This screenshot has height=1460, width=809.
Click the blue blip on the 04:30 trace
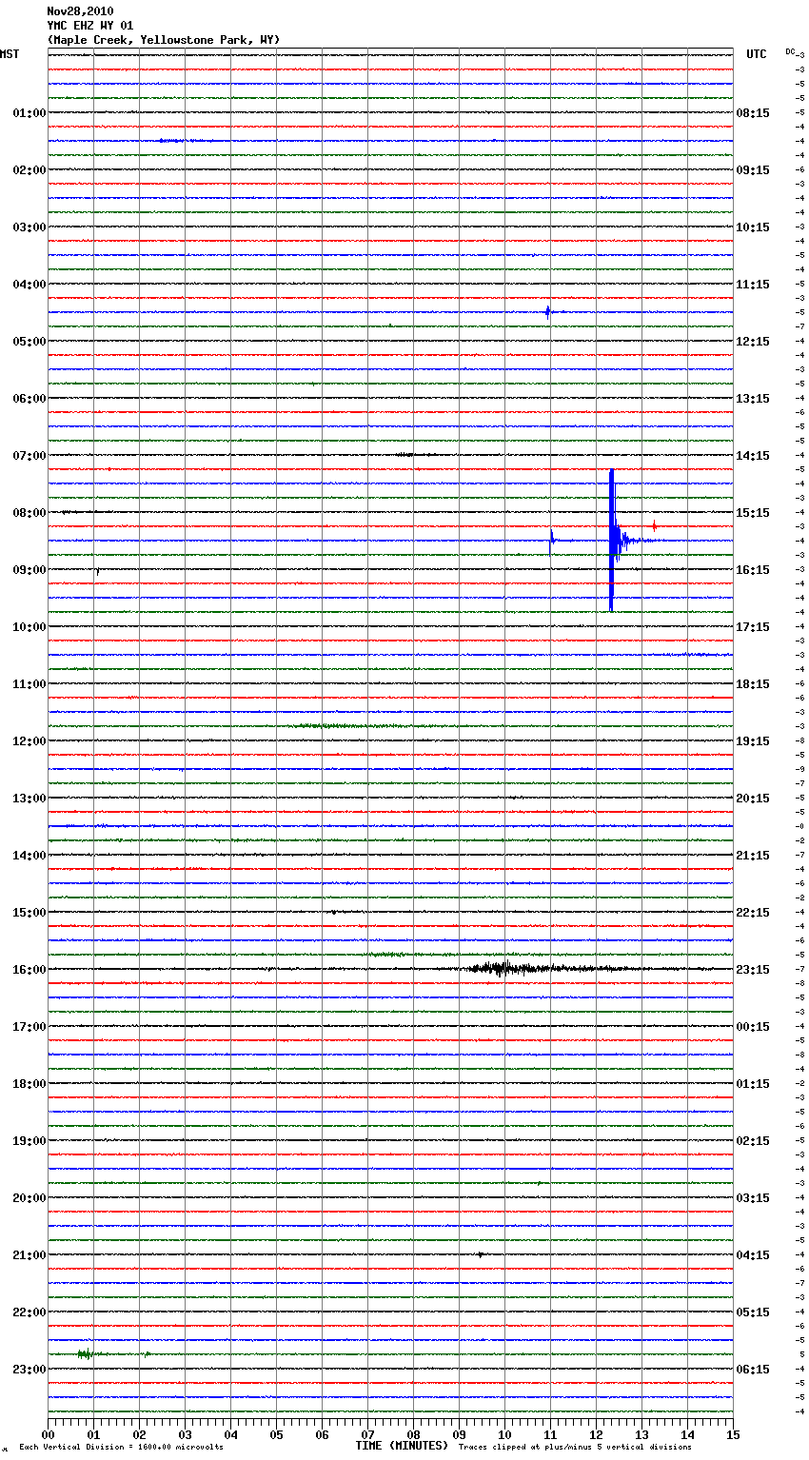[547, 311]
